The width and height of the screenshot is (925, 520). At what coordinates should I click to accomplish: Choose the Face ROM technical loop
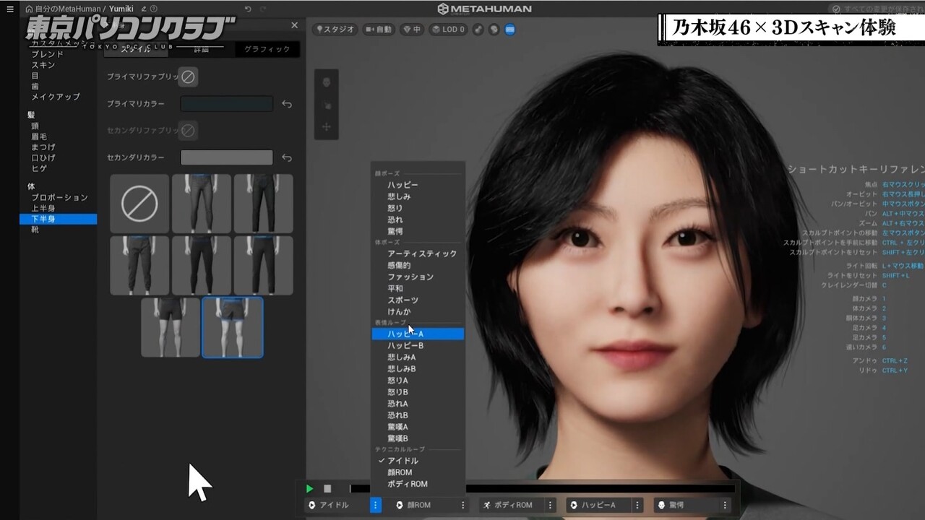click(400, 472)
